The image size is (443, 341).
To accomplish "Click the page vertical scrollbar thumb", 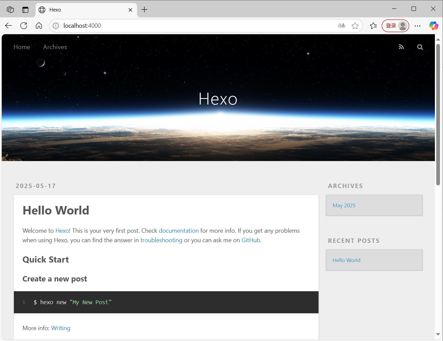I will click(x=438, y=115).
